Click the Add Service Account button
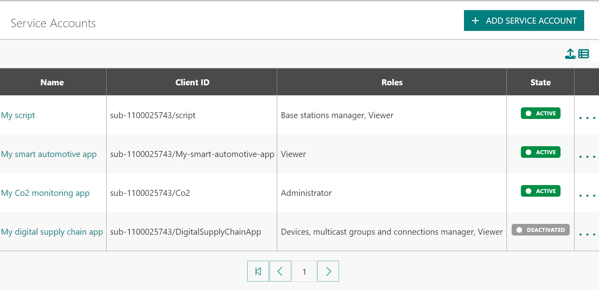 524,21
